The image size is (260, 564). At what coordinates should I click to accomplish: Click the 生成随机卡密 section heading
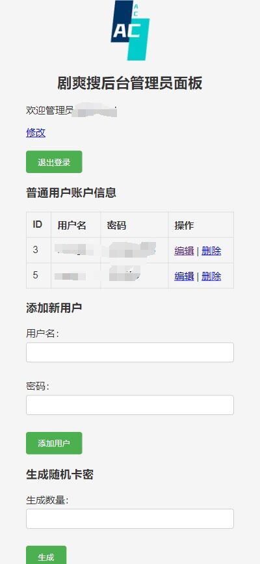pyautogui.click(x=60, y=474)
